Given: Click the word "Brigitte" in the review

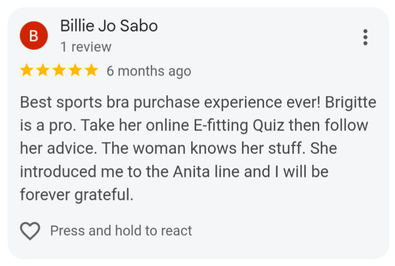Looking at the screenshot, I should [350, 103].
